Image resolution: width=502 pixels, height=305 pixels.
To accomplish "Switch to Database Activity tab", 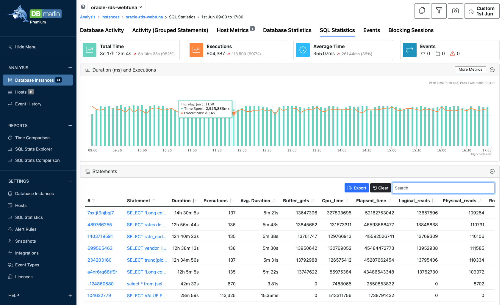I will pyautogui.click(x=102, y=30).
